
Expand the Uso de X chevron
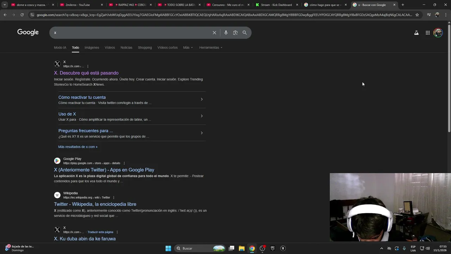coord(202,116)
